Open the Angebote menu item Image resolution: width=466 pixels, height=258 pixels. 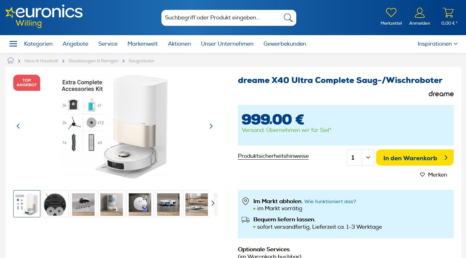[x=75, y=44]
